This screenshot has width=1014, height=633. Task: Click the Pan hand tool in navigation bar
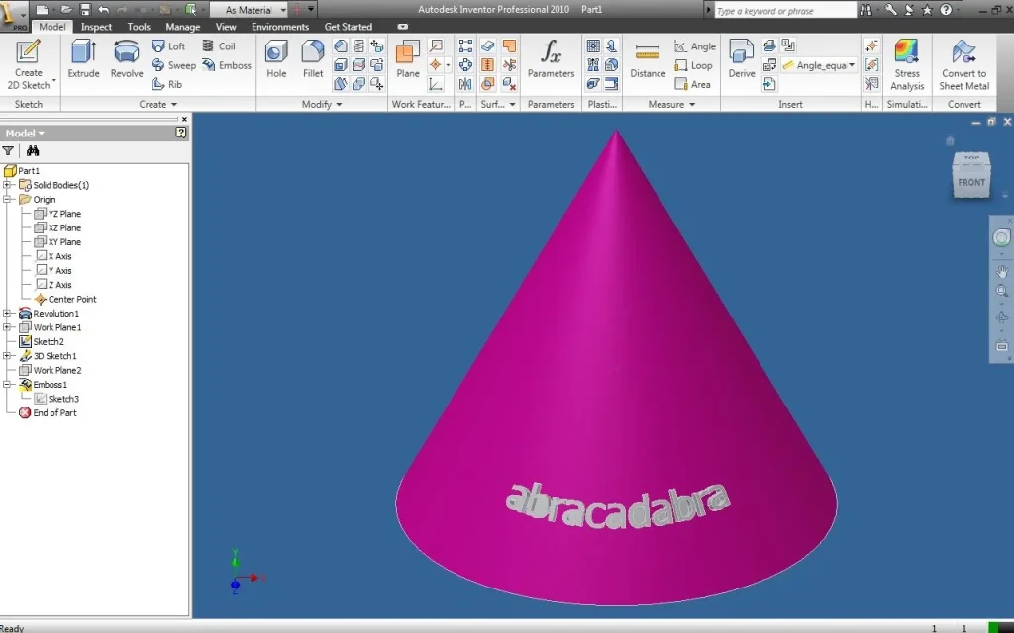(1002, 271)
